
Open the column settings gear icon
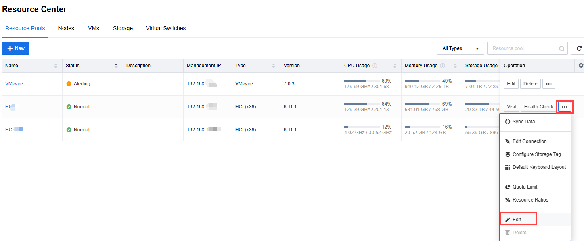pos(581,65)
